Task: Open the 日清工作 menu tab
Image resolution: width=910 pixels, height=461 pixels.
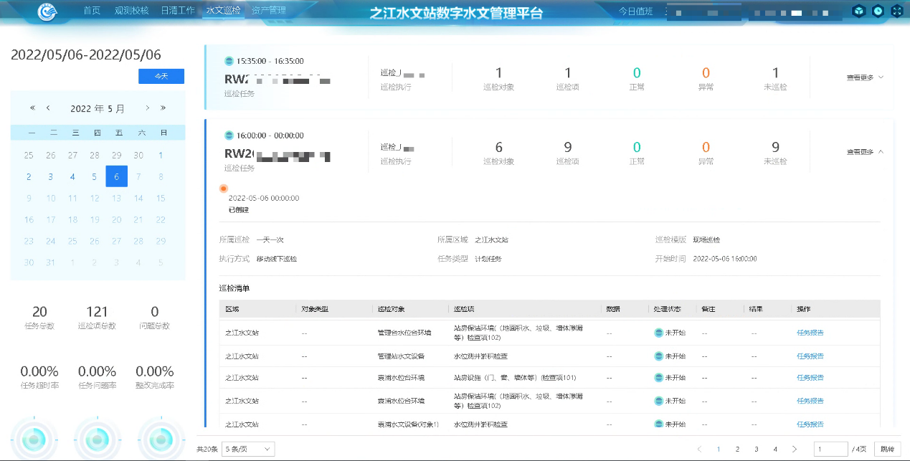Action: click(x=177, y=11)
